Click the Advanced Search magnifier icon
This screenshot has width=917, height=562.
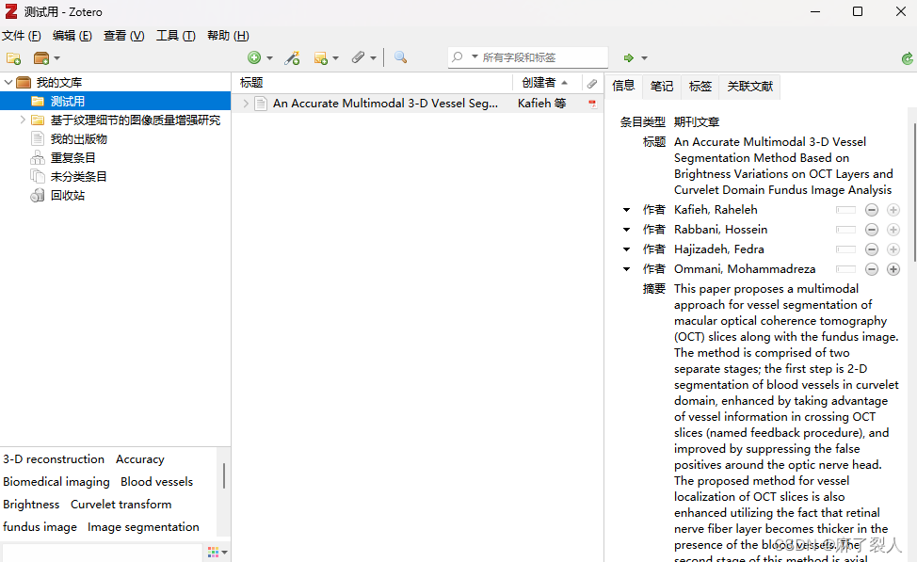click(401, 57)
